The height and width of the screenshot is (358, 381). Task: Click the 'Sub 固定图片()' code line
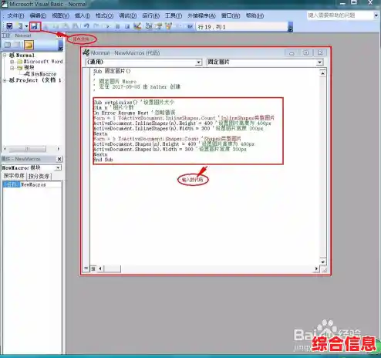112,71
